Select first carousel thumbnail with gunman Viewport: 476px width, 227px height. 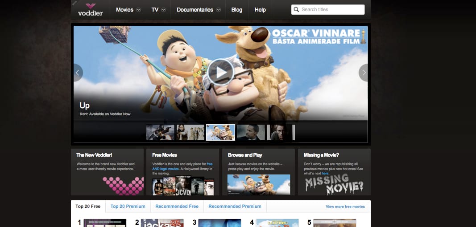tap(160, 132)
